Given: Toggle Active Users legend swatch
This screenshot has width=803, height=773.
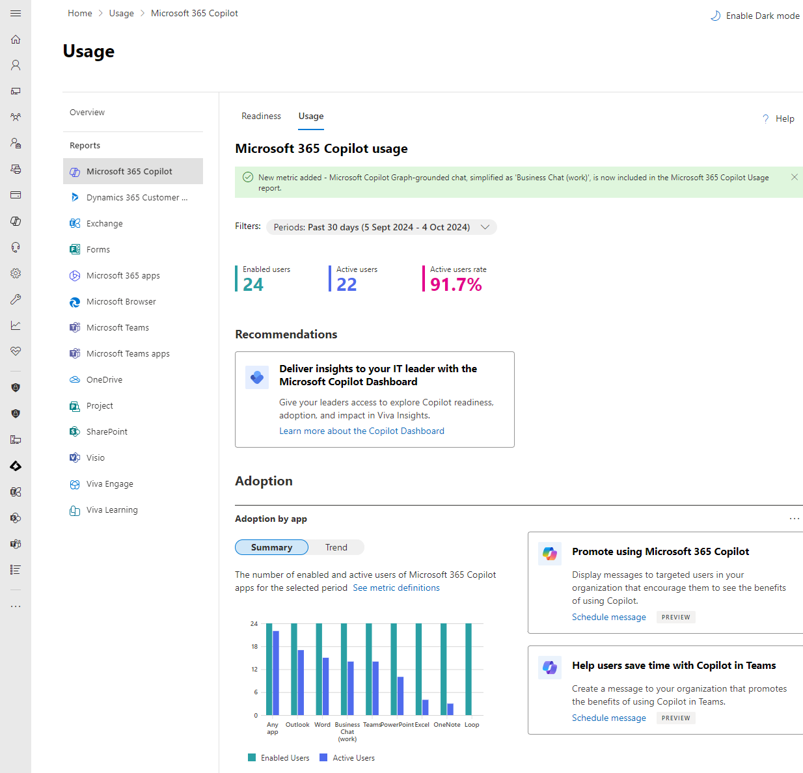Looking at the screenshot, I should click(x=323, y=757).
